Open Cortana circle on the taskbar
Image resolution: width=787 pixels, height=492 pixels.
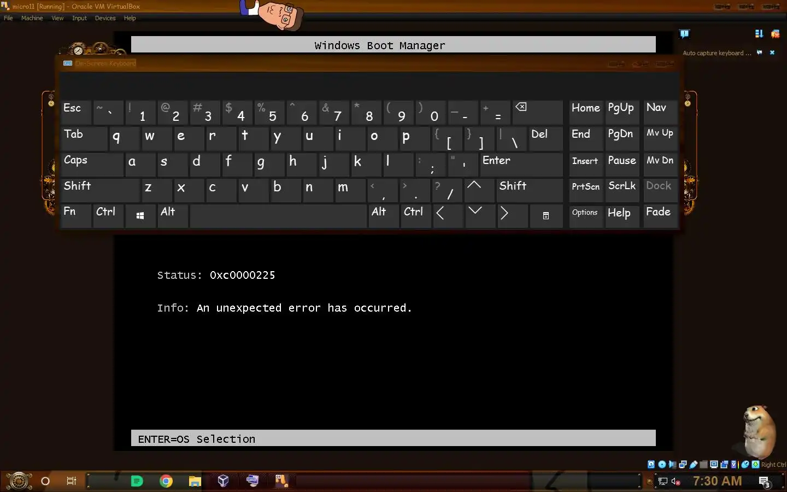tap(45, 481)
